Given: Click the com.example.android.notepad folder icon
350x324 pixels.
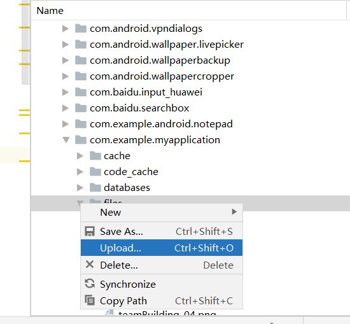Looking at the screenshot, I should point(81,123).
